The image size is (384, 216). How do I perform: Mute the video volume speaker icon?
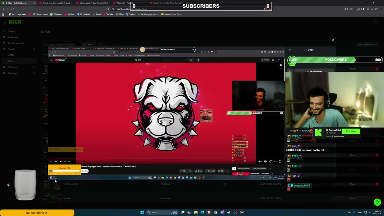click(61, 161)
